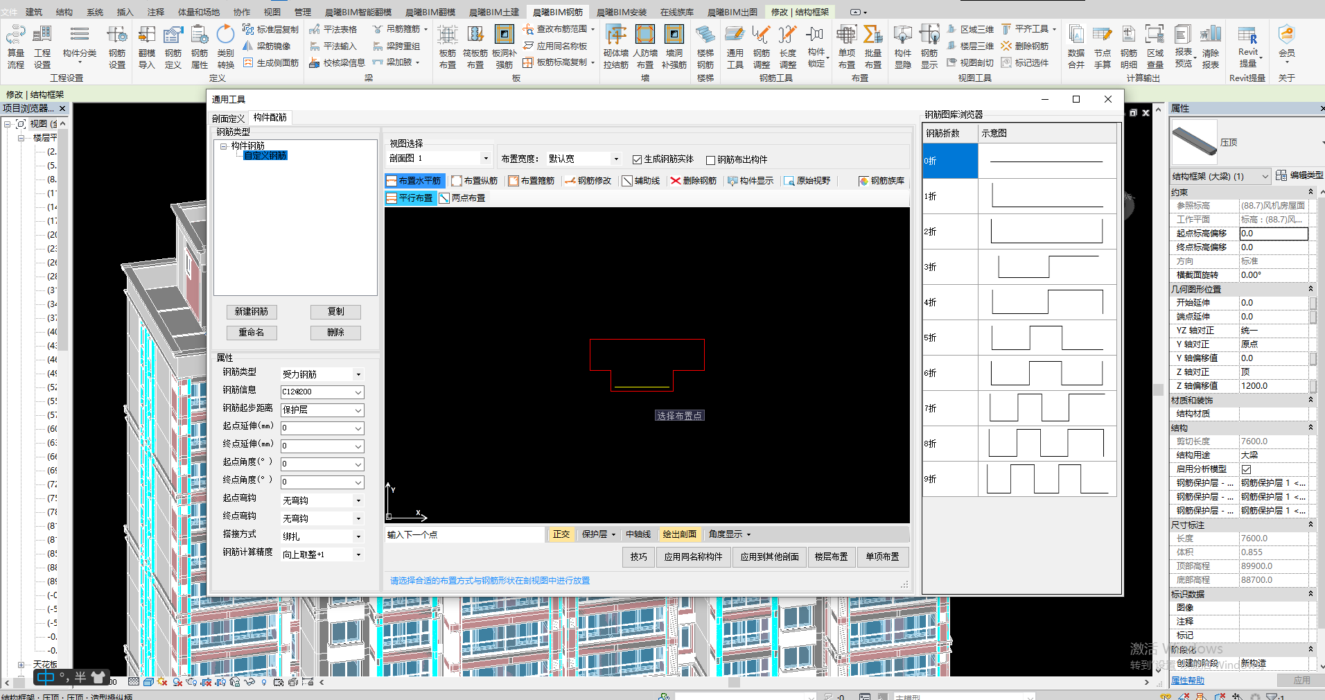This screenshot has width=1325, height=700.
Task: Open the 搭接方式 绑扎 dropdown
Action: (358, 536)
